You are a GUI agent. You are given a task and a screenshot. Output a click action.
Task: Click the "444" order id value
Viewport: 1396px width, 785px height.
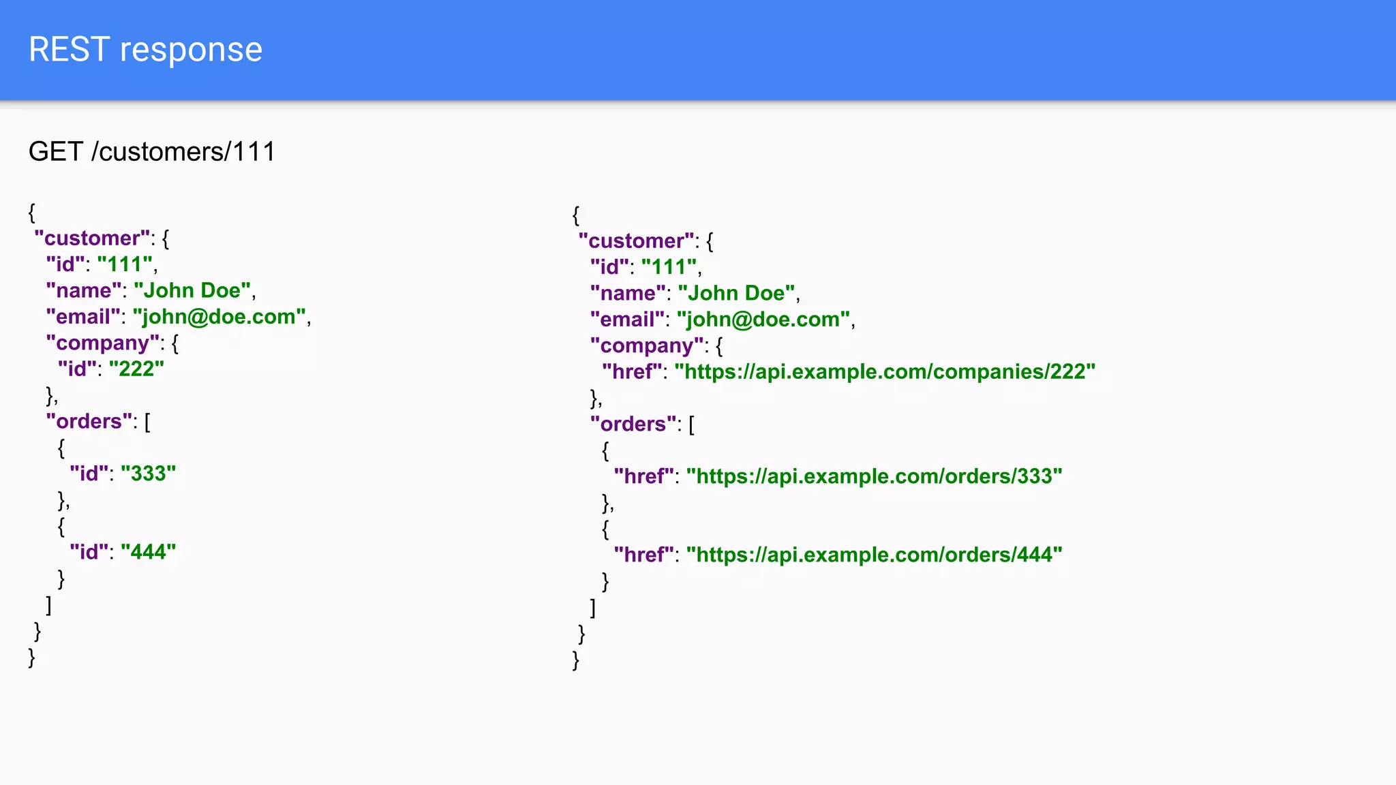pyautogui.click(x=149, y=552)
